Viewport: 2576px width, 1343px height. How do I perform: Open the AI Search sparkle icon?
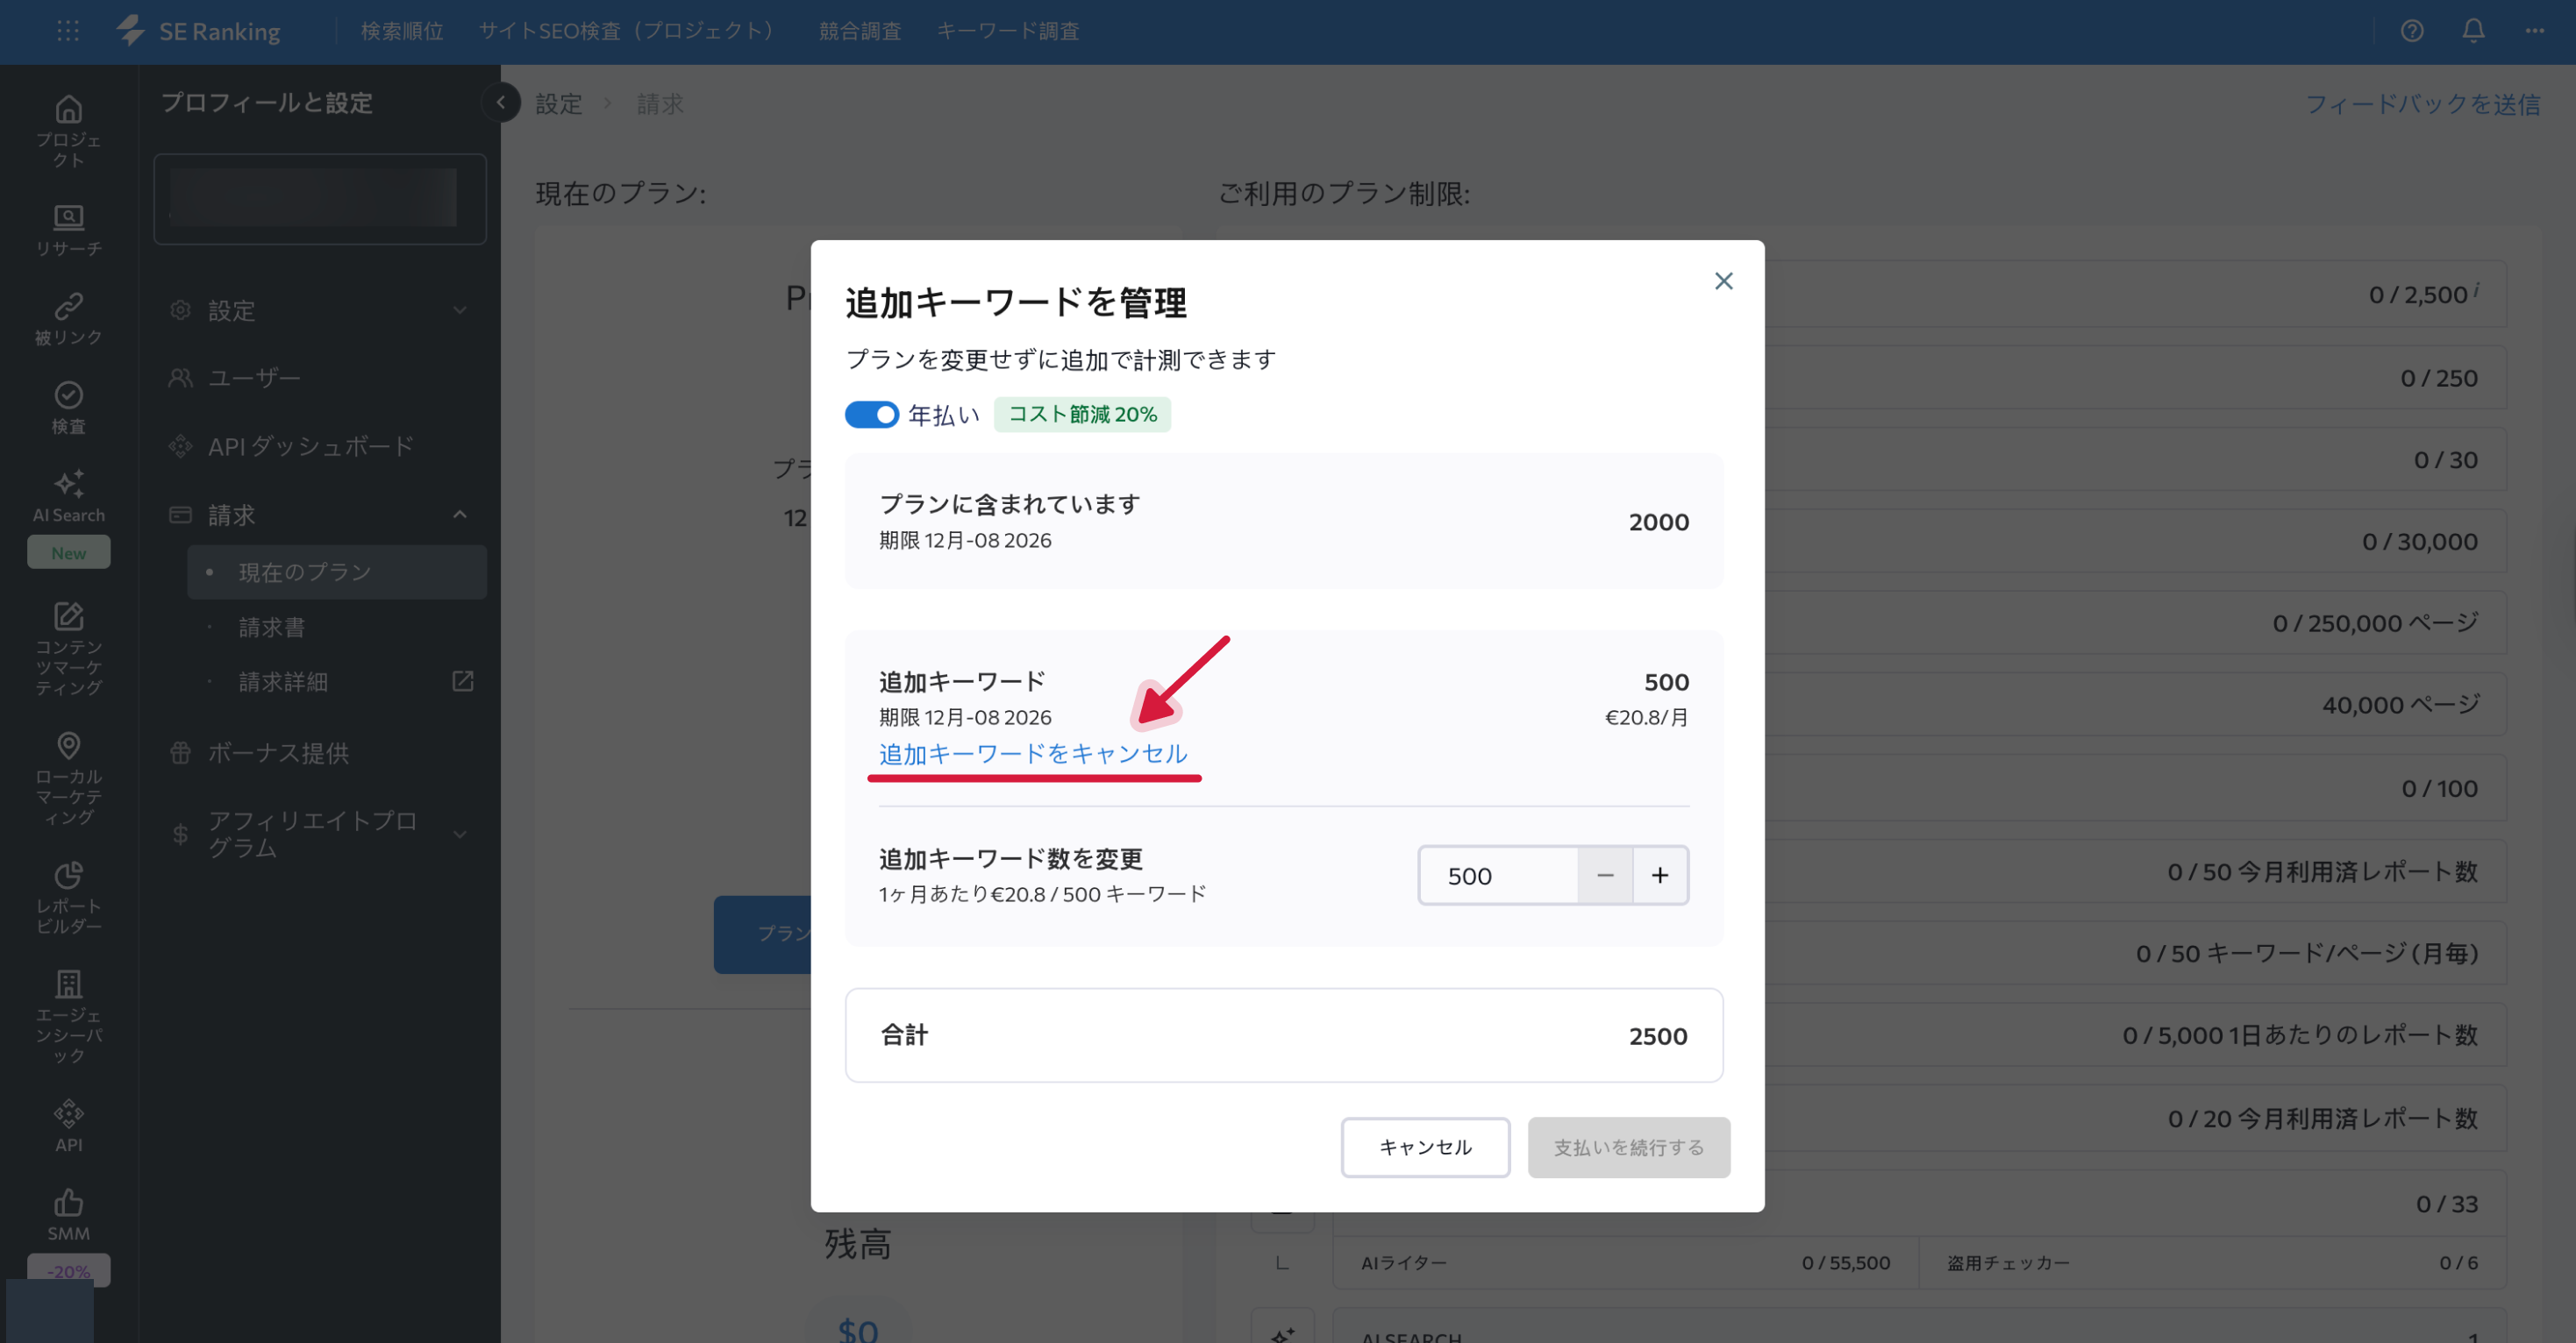tap(68, 485)
